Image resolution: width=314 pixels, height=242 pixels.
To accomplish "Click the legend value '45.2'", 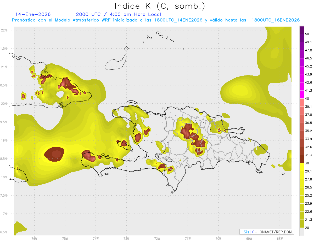I will tap(309, 66).
